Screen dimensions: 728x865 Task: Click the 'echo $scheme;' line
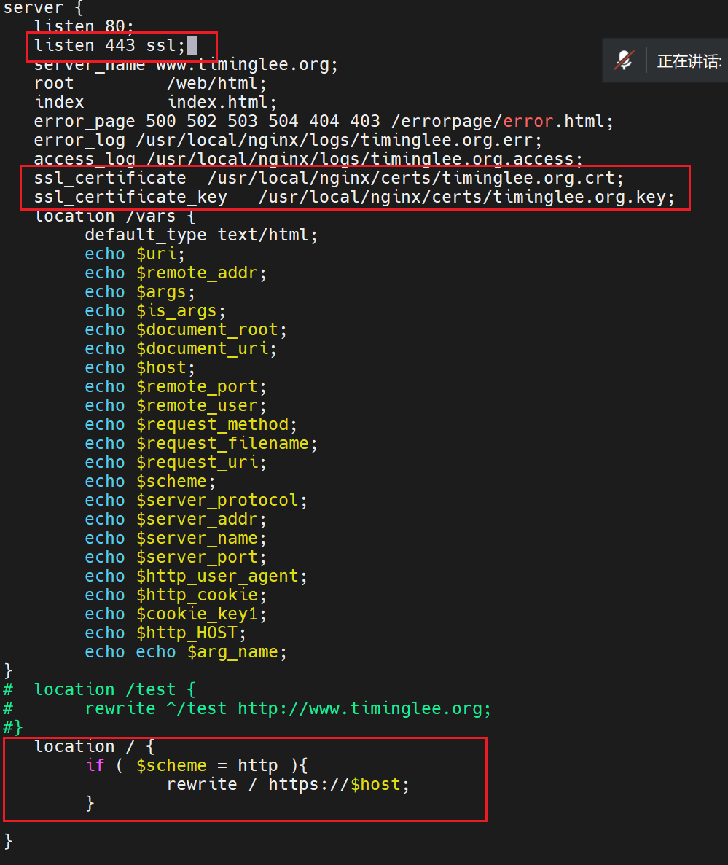pyautogui.click(x=150, y=481)
